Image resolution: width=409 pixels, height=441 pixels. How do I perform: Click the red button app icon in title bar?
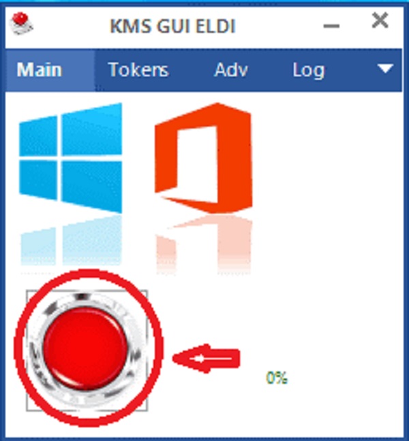(21, 24)
